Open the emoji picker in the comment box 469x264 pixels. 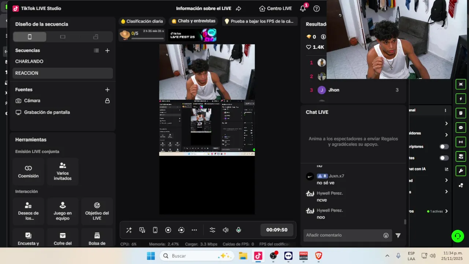pos(386,235)
